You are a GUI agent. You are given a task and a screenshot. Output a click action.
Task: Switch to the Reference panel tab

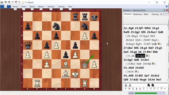coord(138,14)
